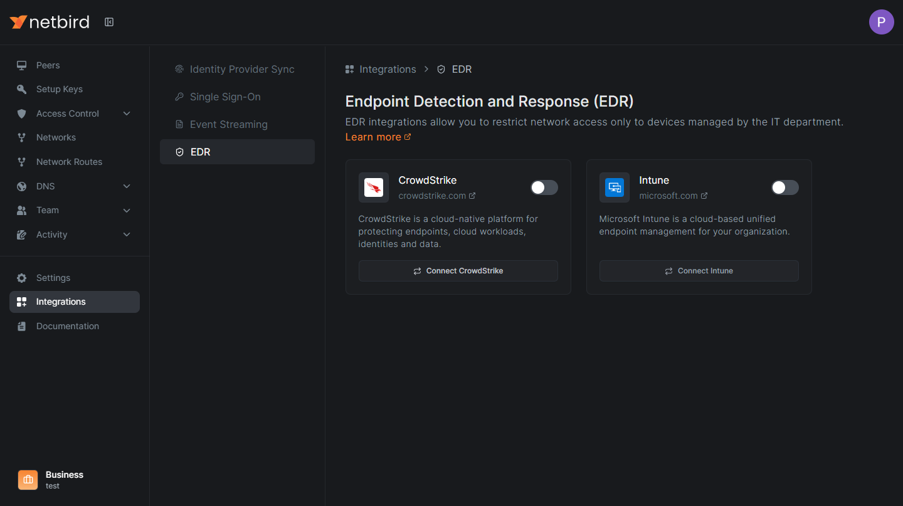Expand the DNS section chevron
Screen dimensions: 903x506
pyautogui.click(x=127, y=186)
